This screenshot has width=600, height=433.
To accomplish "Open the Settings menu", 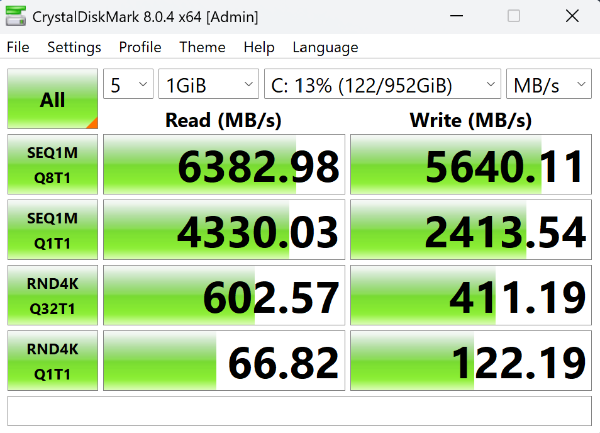I will click(x=74, y=47).
